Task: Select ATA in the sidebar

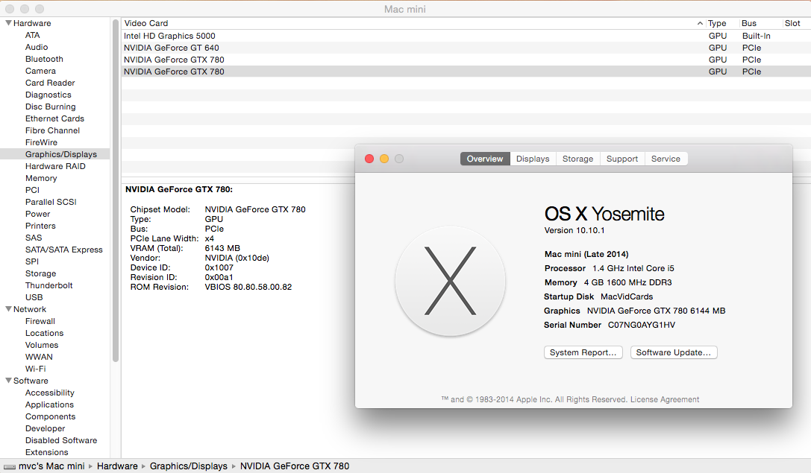Action: click(33, 35)
